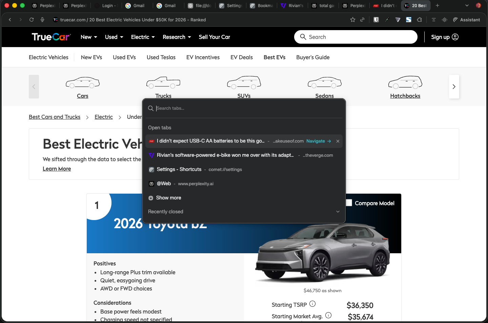Click the Learn More link

[57, 169]
